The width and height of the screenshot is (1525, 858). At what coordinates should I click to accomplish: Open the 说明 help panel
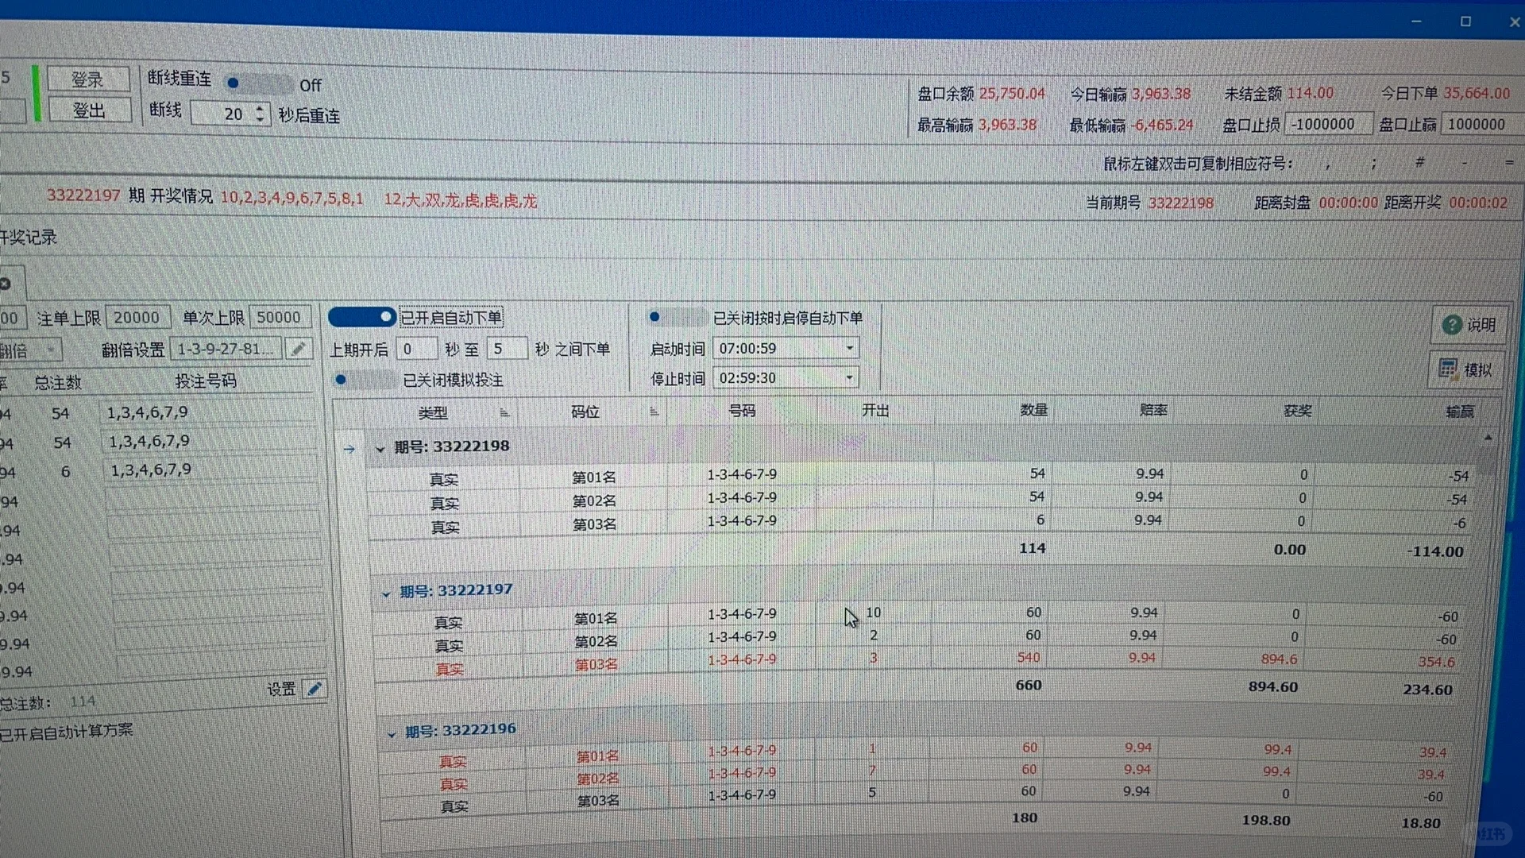pyautogui.click(x=1469, y=325)
